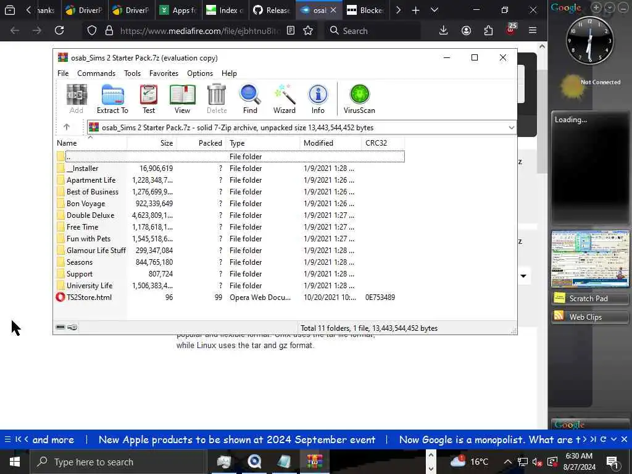Select the Seasons folder
This screenshot has height=474, width=632.
(79, 262)
